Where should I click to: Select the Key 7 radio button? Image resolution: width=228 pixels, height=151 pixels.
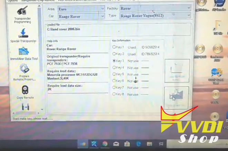click(x=114, y=87)
